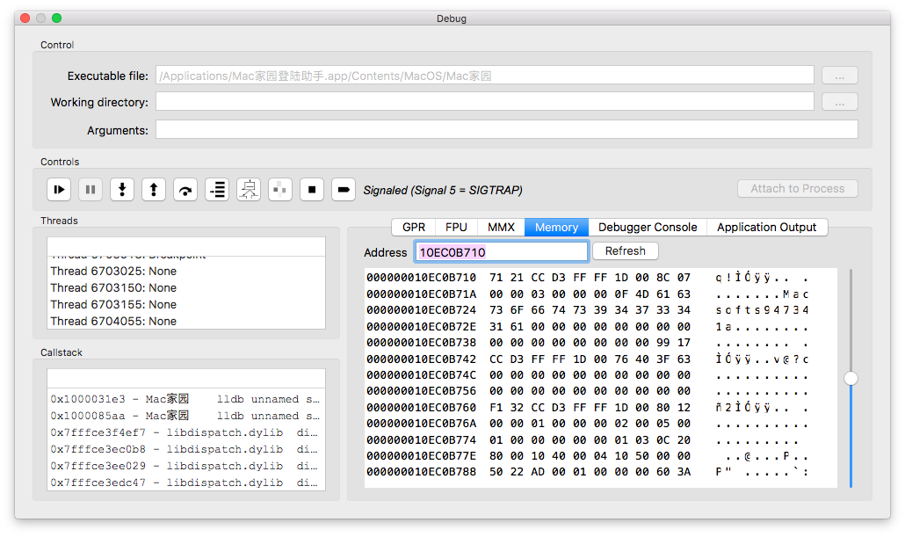Open the Application Output tab
Image resolution: width=905 pixels, height=537 pixels.
[766, 227]
